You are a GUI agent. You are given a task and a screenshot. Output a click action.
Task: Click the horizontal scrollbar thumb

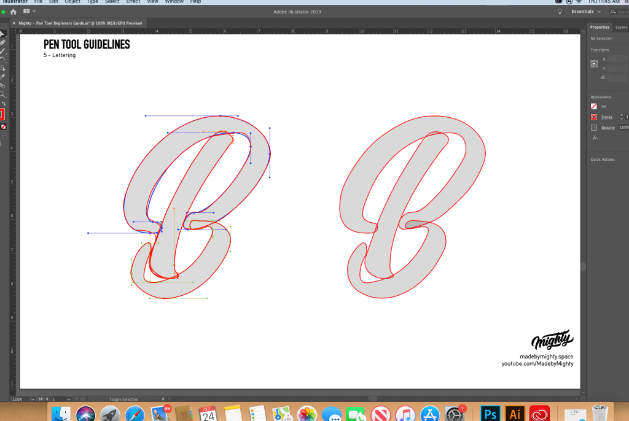pyautogui.click(x=373, y=399)
